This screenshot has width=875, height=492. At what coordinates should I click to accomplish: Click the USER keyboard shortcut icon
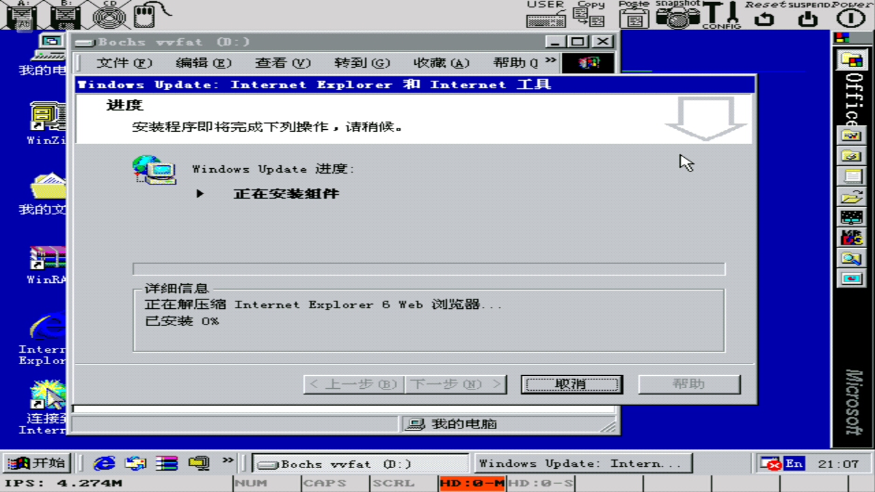546,15
